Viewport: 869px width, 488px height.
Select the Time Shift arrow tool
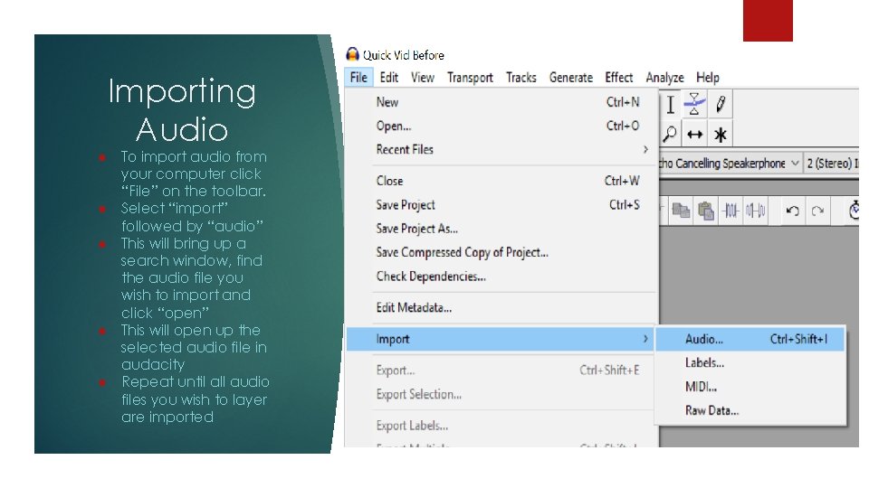[694, 134]
